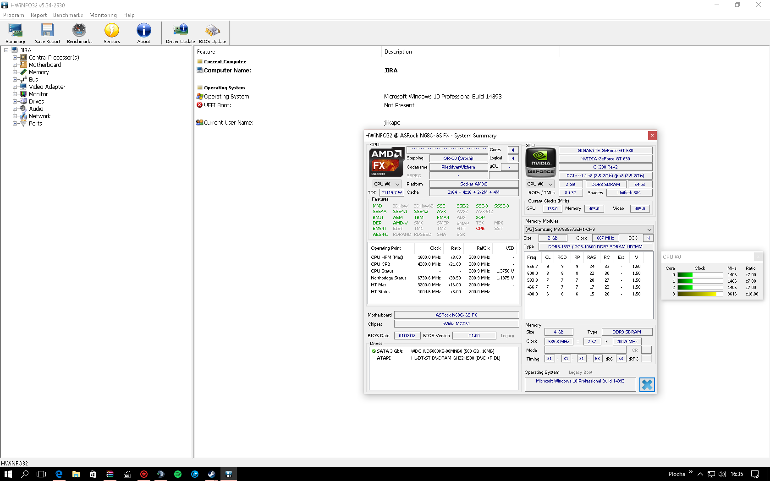This screenshot has width=770, height=481.
Task: Click the AMD FX processor logo
Action: click(x=386, y=162)
